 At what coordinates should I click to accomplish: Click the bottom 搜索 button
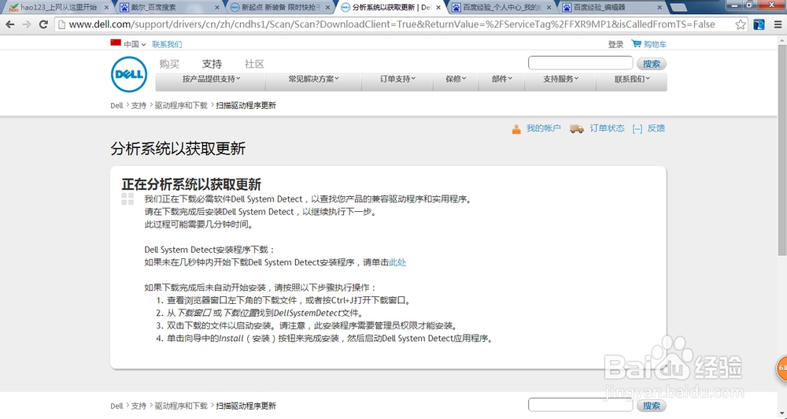pyautogui.click(x=652, y=406)
